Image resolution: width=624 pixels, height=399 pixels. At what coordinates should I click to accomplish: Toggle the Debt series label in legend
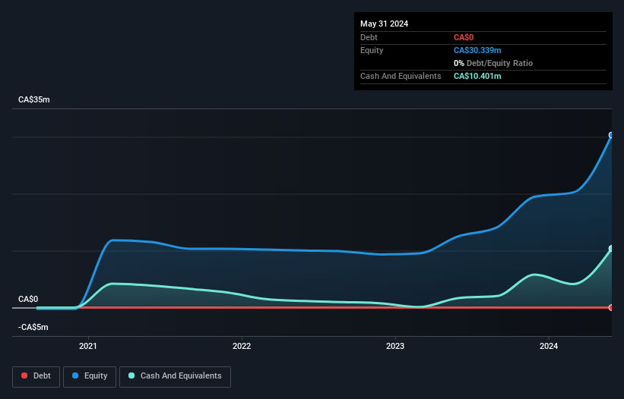click(x=43, y=375)
